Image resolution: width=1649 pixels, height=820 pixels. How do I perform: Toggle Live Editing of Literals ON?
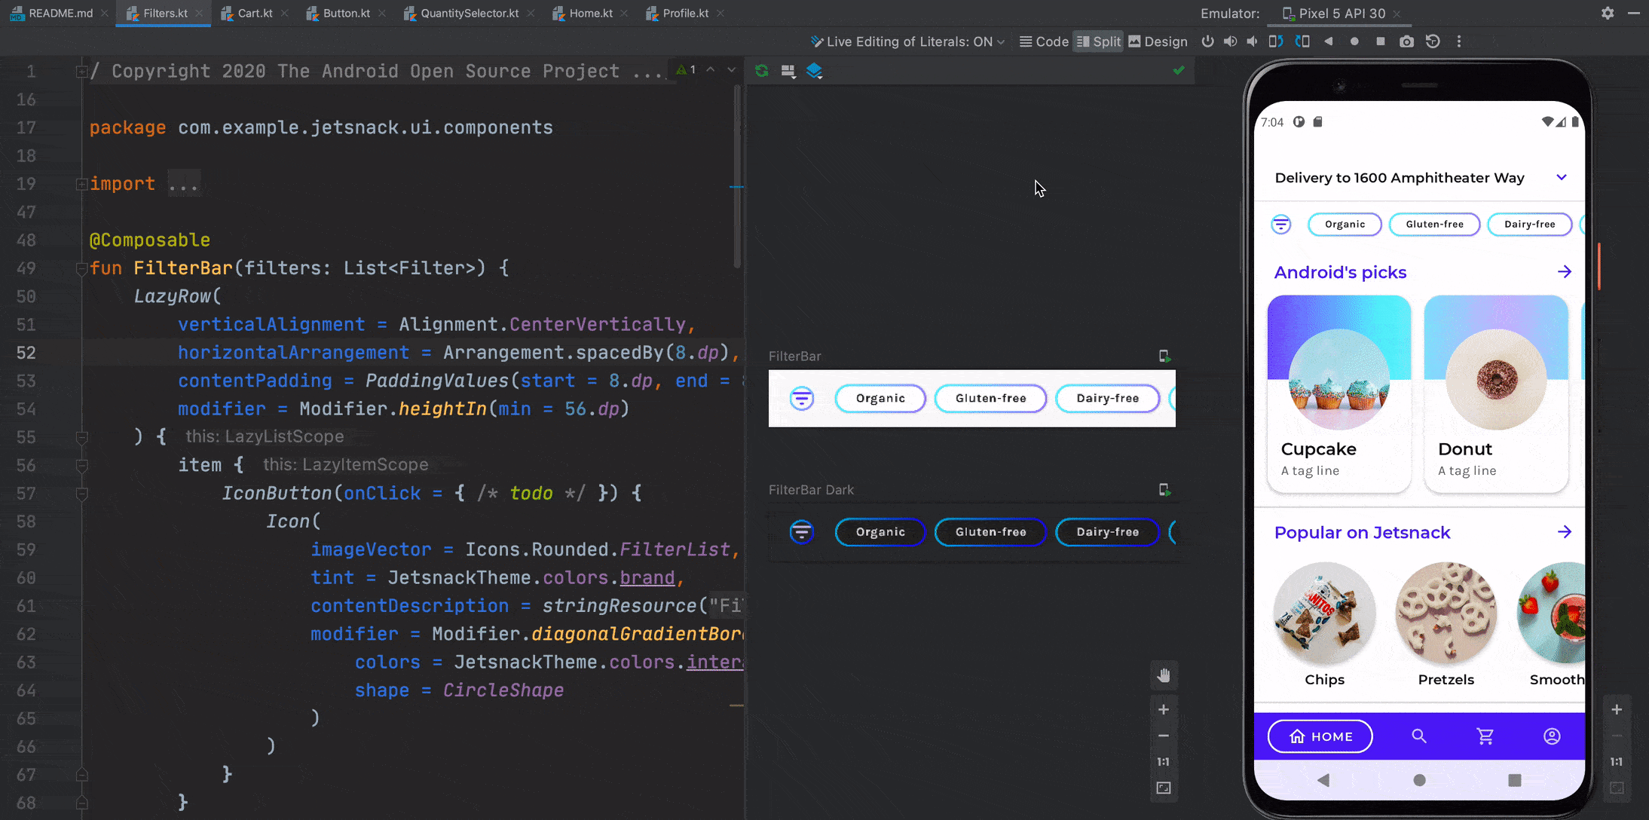910,41
